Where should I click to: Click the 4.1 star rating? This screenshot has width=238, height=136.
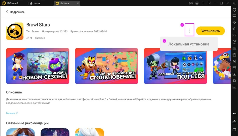pos(29,38)
